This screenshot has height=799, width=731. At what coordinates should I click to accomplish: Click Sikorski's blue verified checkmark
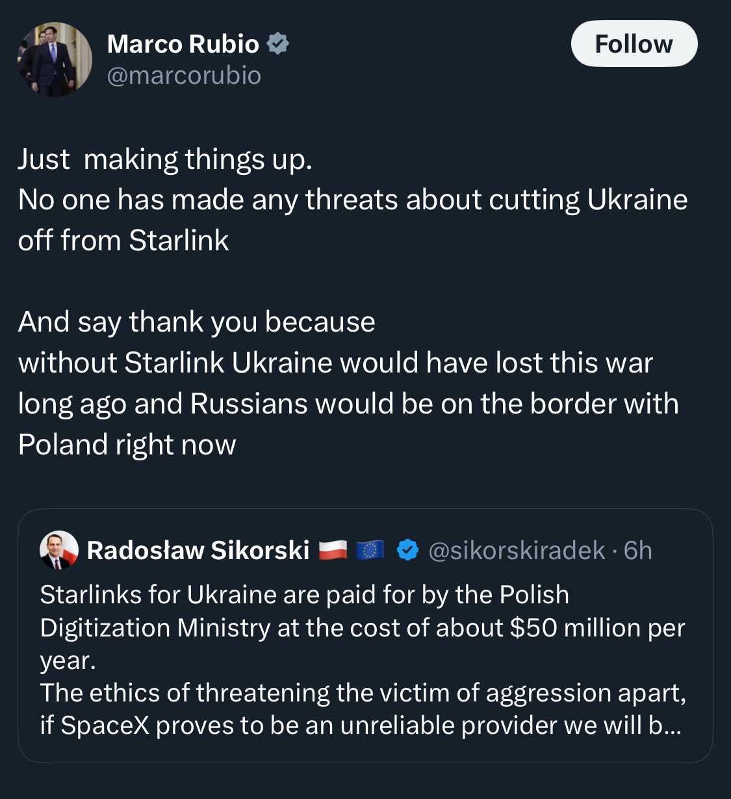[x=407, y=550]
